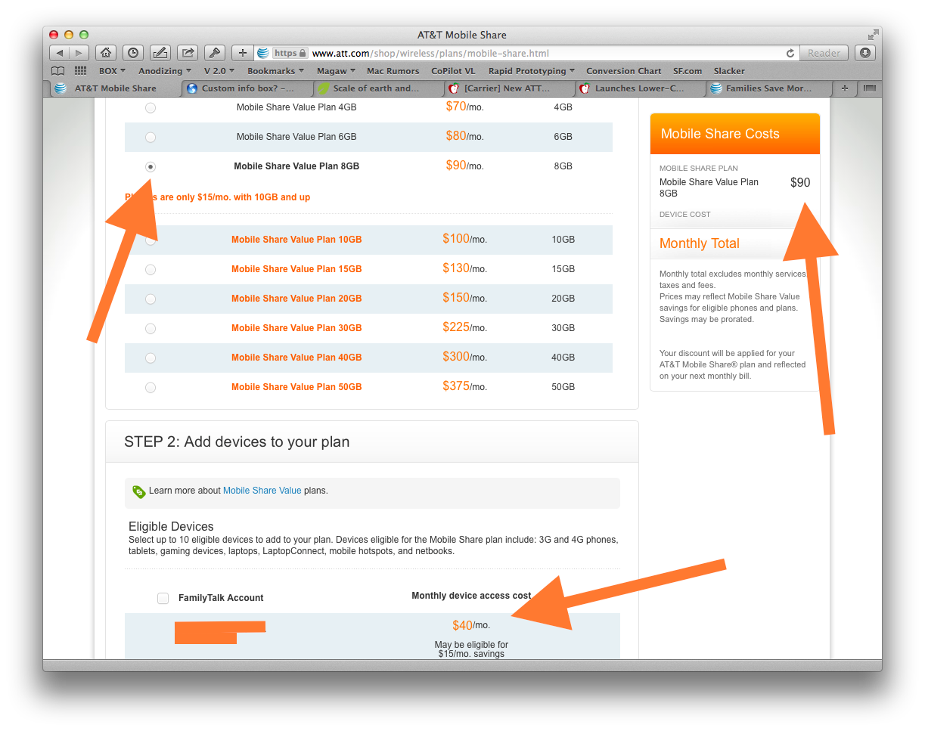925x731 pixels.
Task: Select Mobile Share Value Plan 8GB radio
Action: [151, 166]
